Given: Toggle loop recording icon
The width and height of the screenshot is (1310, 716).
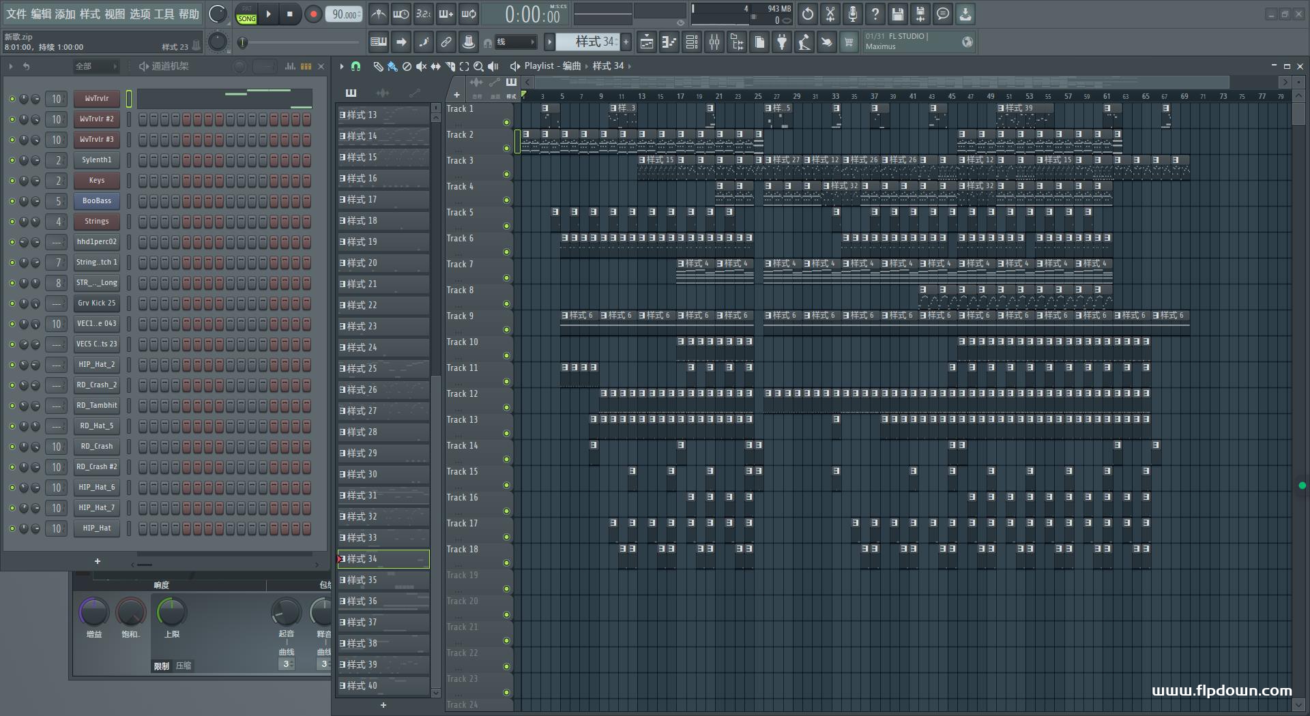Looking at the screenshot, I should point(469,14).
